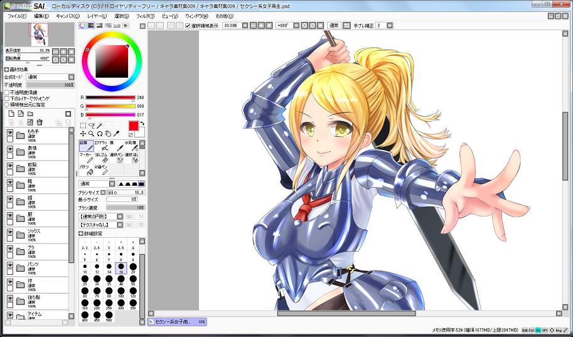Enable the 不透明度保護 checkbox
573x337 pixels.
[7, 92]
